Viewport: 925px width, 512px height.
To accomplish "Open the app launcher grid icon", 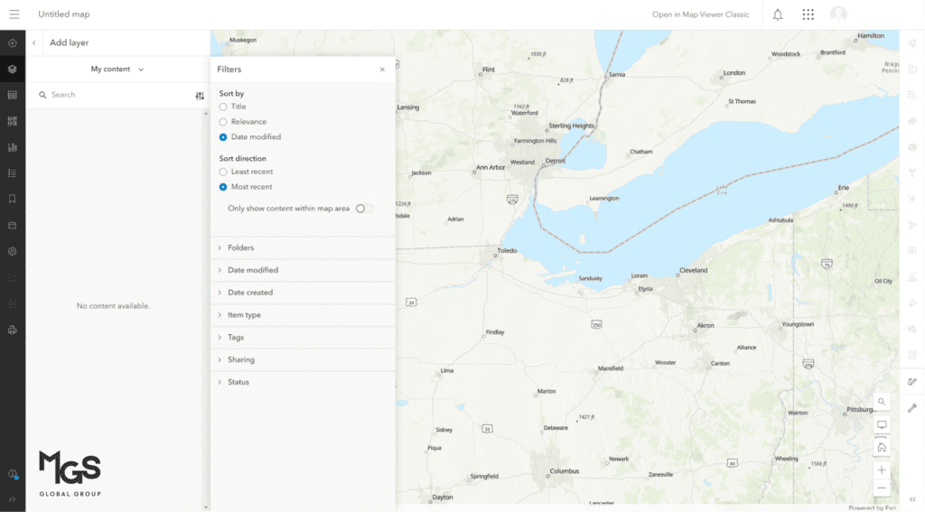I will tap(808, 14).
